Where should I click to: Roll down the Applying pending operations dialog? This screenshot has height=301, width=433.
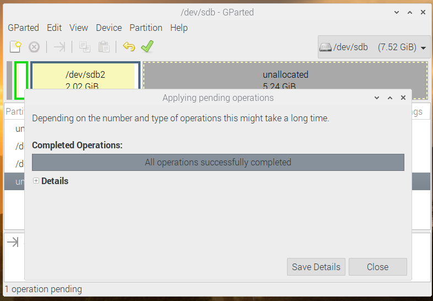[x=377, y=98]
